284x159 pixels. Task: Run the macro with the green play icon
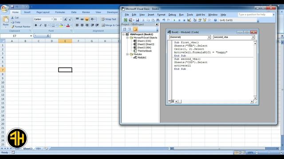click(174, 20)
